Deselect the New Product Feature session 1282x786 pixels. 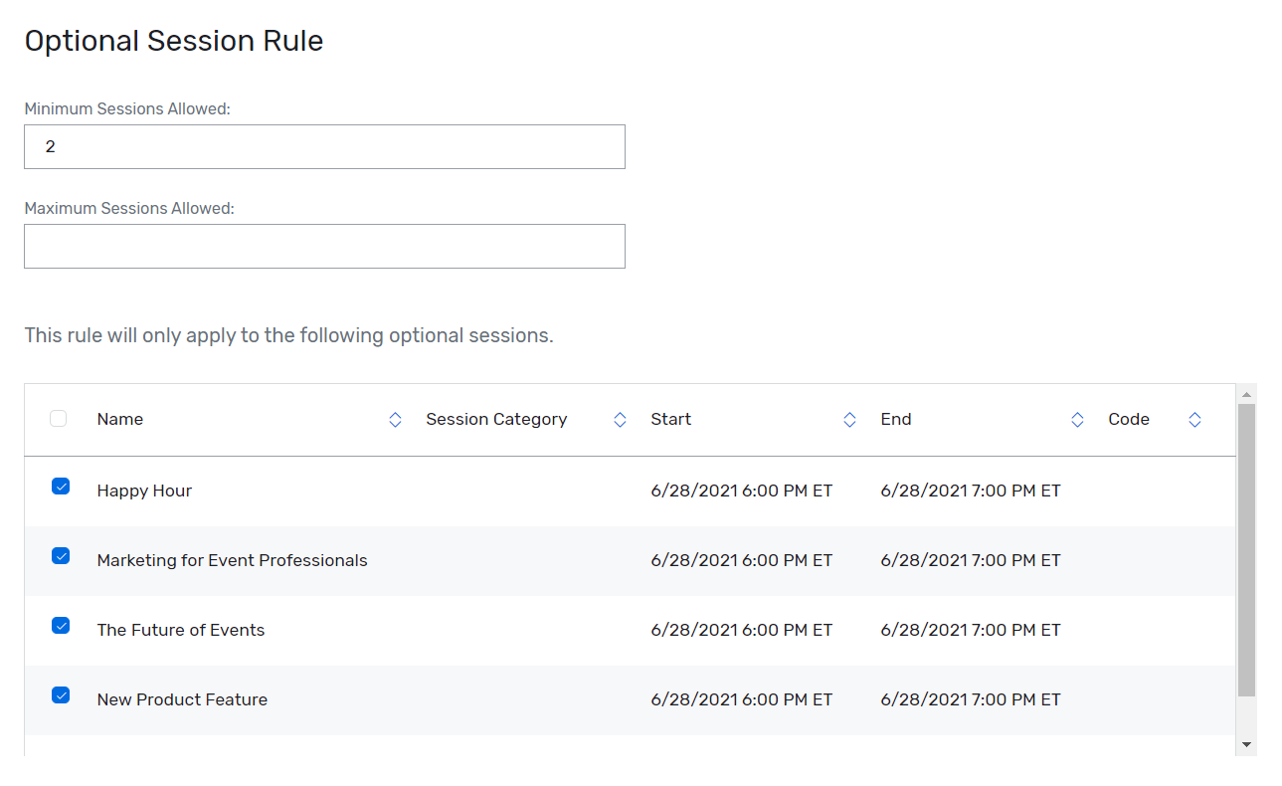pyautogui.click(x=61, y=695)
